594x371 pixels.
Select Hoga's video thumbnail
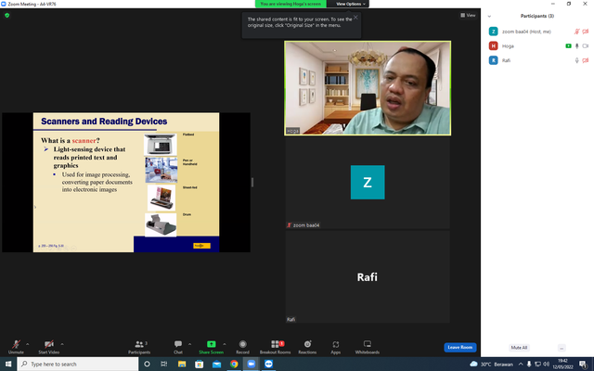(368, 88)
